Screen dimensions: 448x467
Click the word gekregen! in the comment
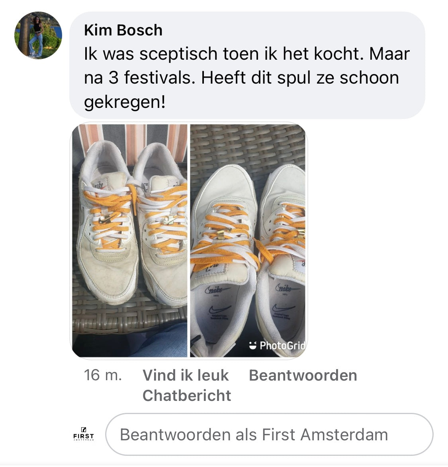tap(125, 102)
